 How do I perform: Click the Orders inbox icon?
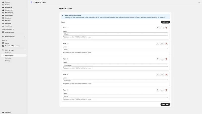tap(3, 5)
